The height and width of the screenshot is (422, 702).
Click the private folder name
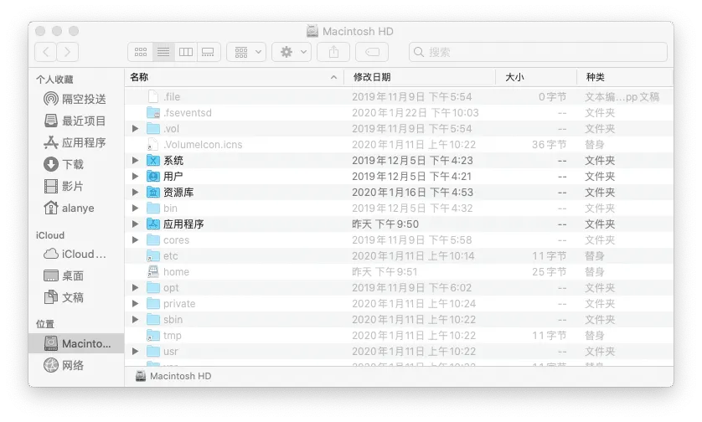(x=179, y=304)
